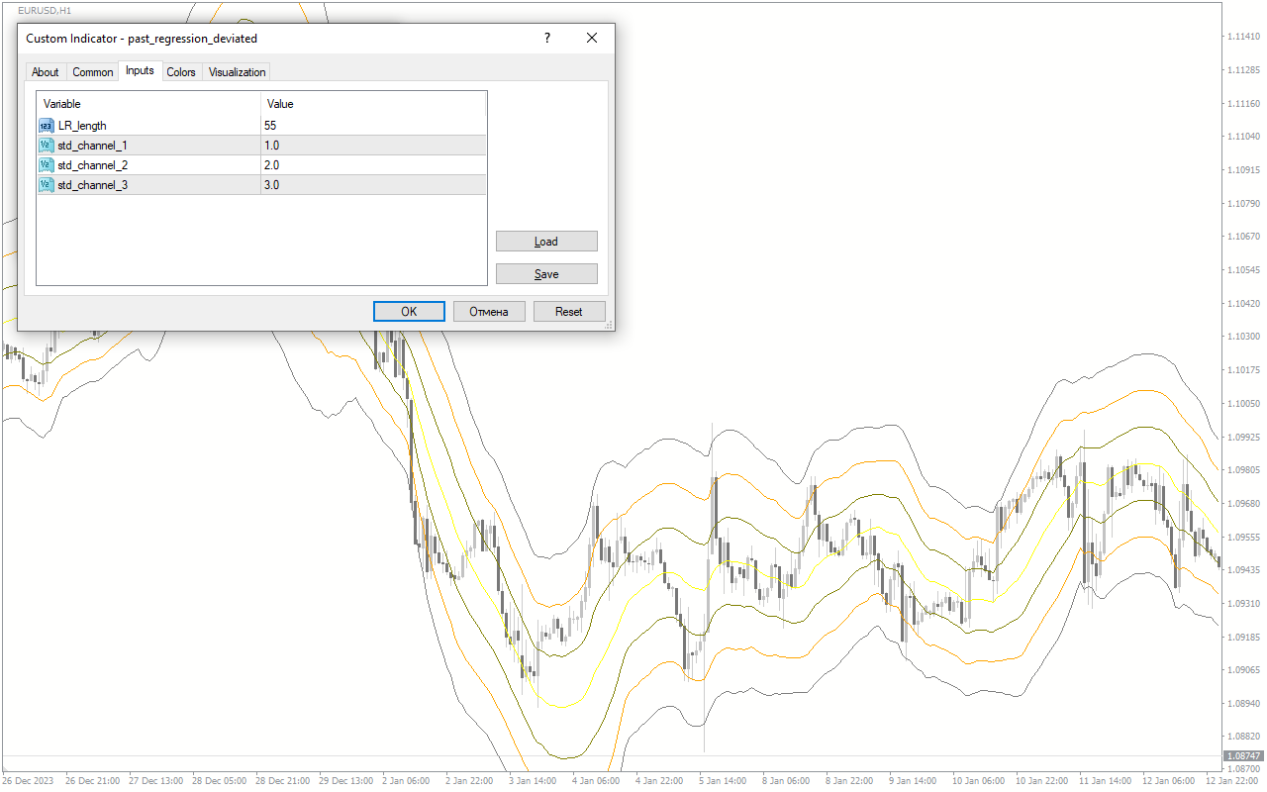Image resolution: width=1267 pixels, height=792 pixels.
Task: Click the dialog resize grip corner
Action: pos(609,325)
